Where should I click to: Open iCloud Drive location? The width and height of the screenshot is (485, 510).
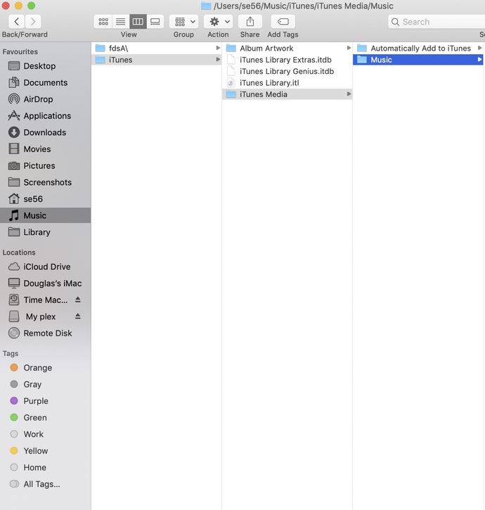45,267
